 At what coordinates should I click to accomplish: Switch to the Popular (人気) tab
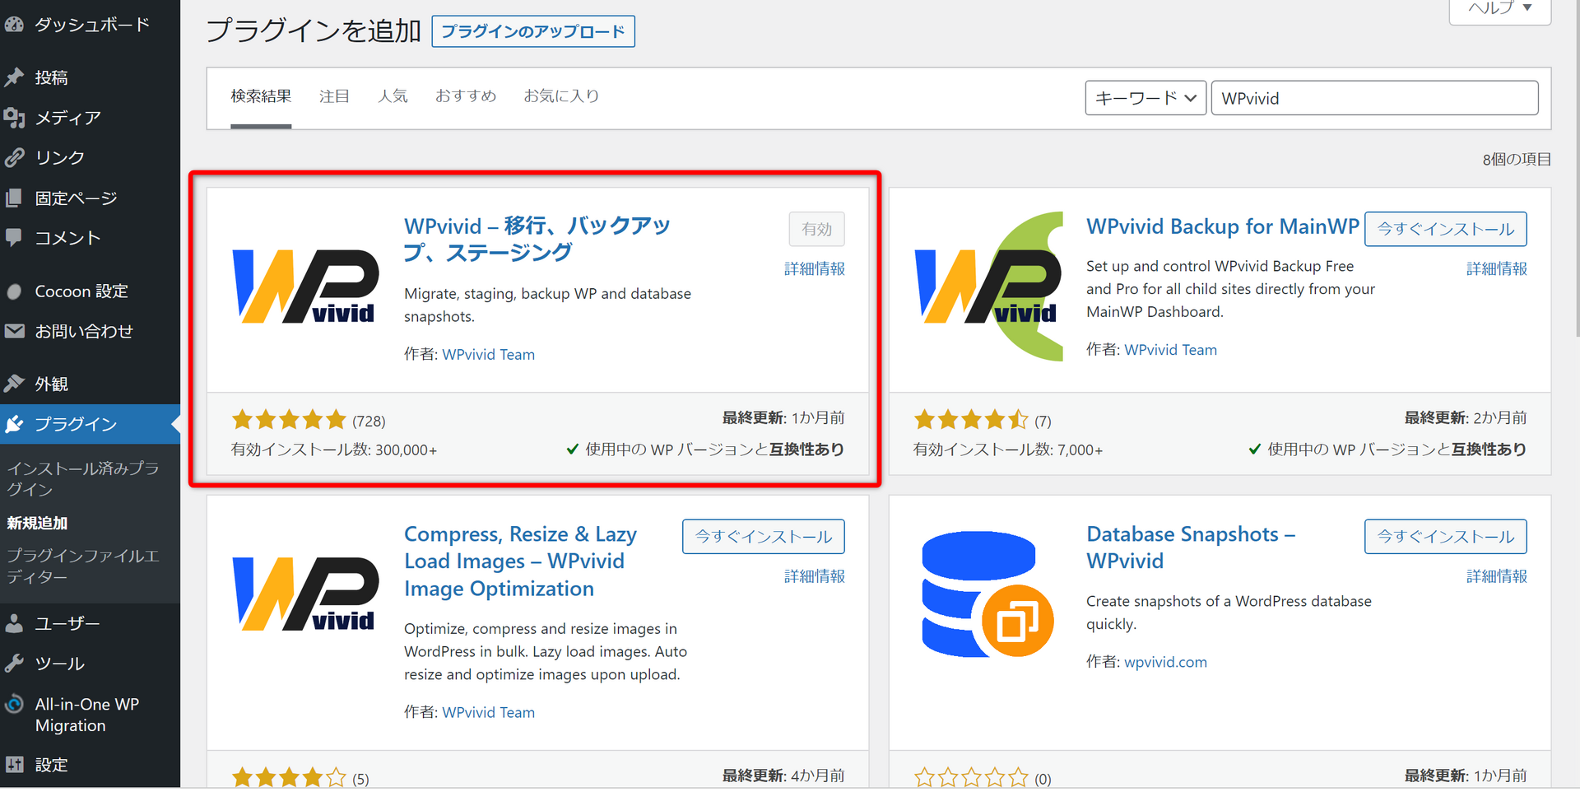pos(393,96)
